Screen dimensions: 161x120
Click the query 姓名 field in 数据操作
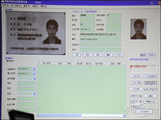(26, 88)
